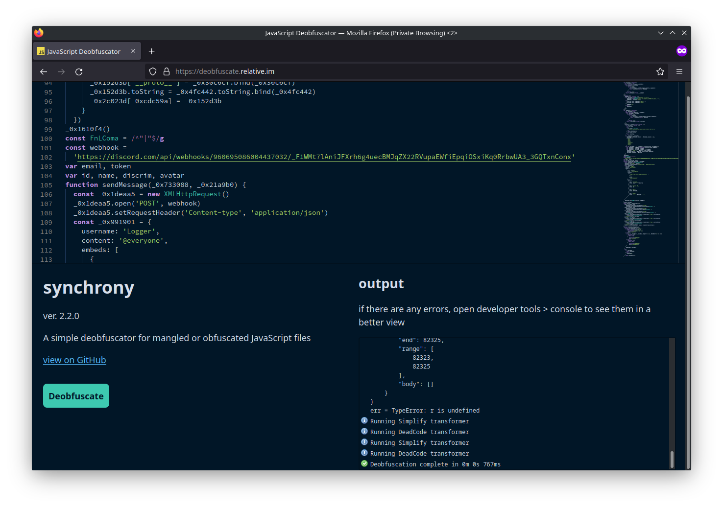Click the 'ver. 2.2.0' version text
This screenshot has width=723, height=508.
(61, 316)
